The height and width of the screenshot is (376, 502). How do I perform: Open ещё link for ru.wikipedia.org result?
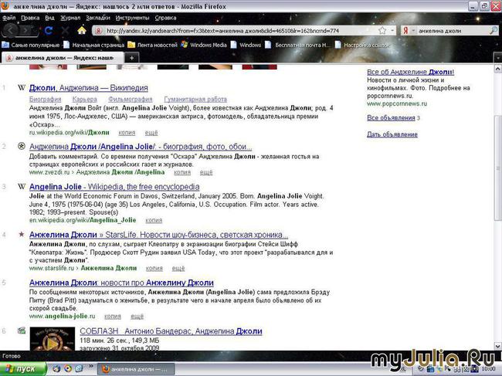pos(151,133)
